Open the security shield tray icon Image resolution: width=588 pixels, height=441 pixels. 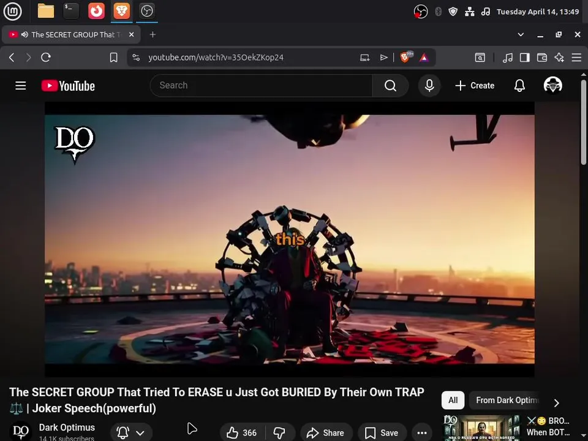pyautogui.click(x=453, y=12)
